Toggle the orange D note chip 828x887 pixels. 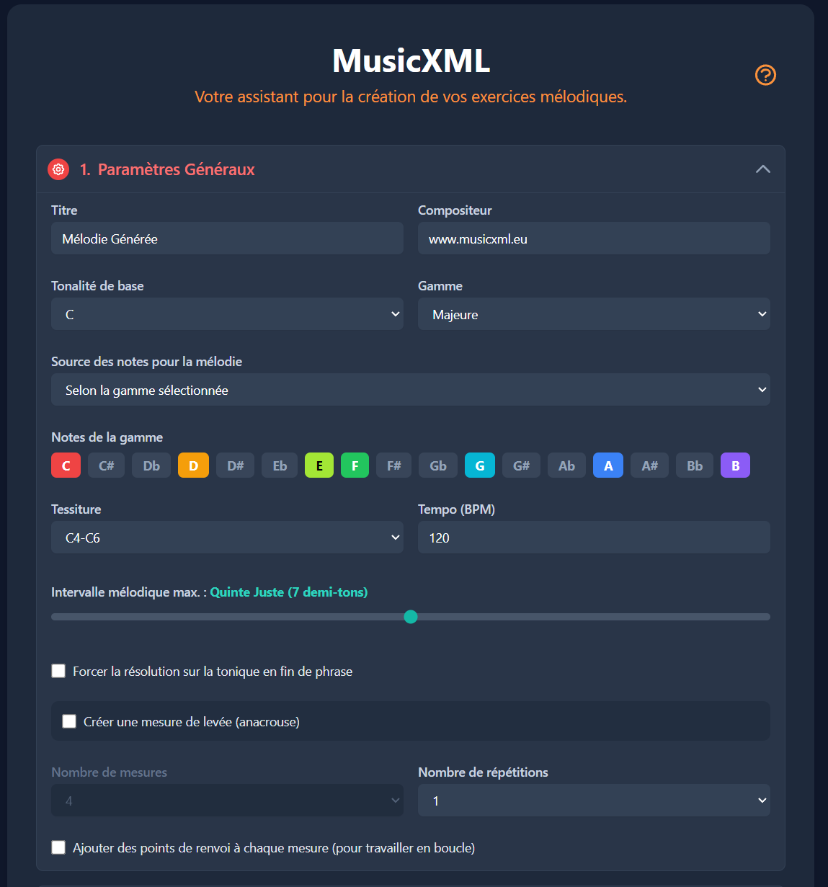pos(193,465)
